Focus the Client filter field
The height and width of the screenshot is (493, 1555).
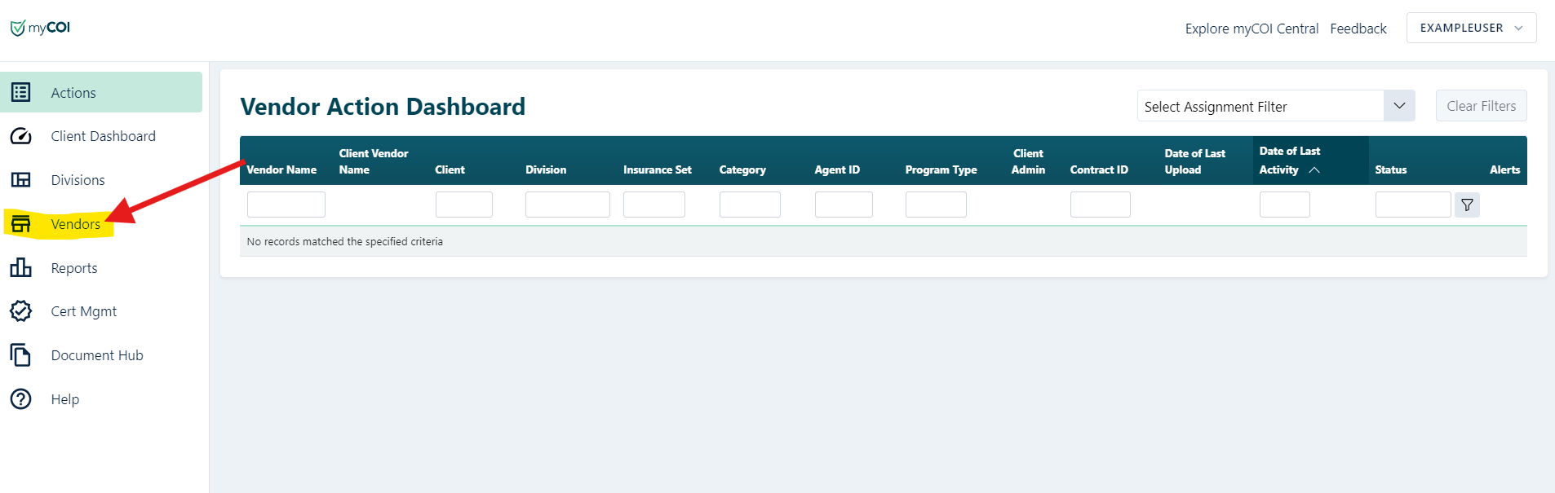tap(464, 205)
